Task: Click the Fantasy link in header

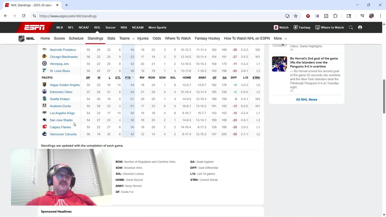Action: (302, 27)
